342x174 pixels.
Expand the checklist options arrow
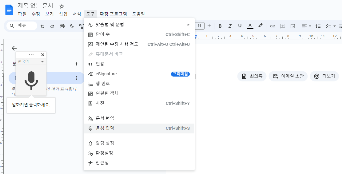[335, 26]
